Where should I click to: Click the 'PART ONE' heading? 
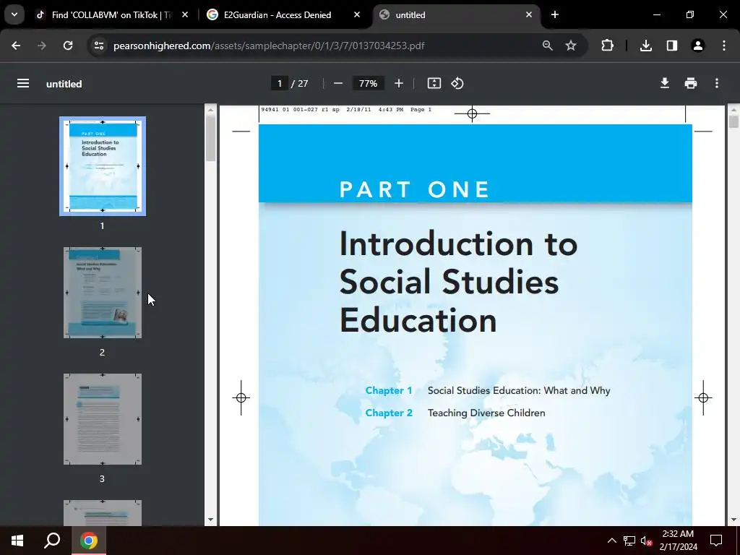[x=414, y=190]
